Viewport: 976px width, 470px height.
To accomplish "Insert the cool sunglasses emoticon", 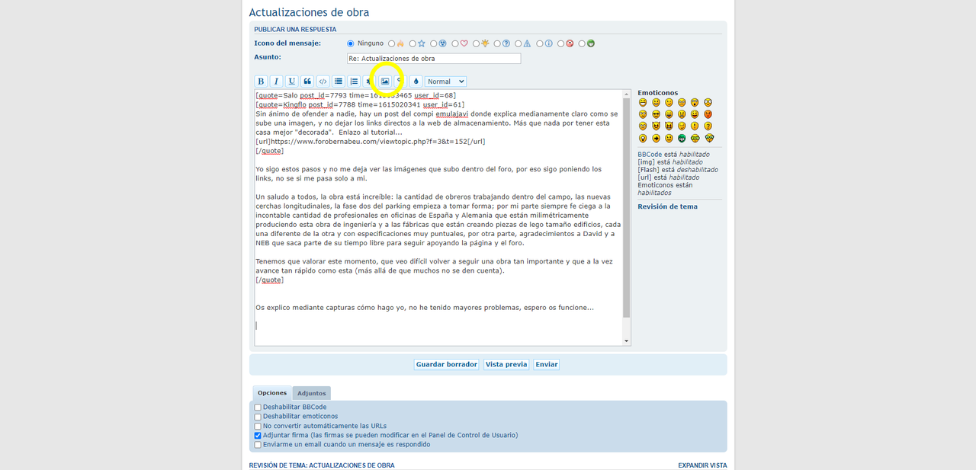I will pos(657,114).
